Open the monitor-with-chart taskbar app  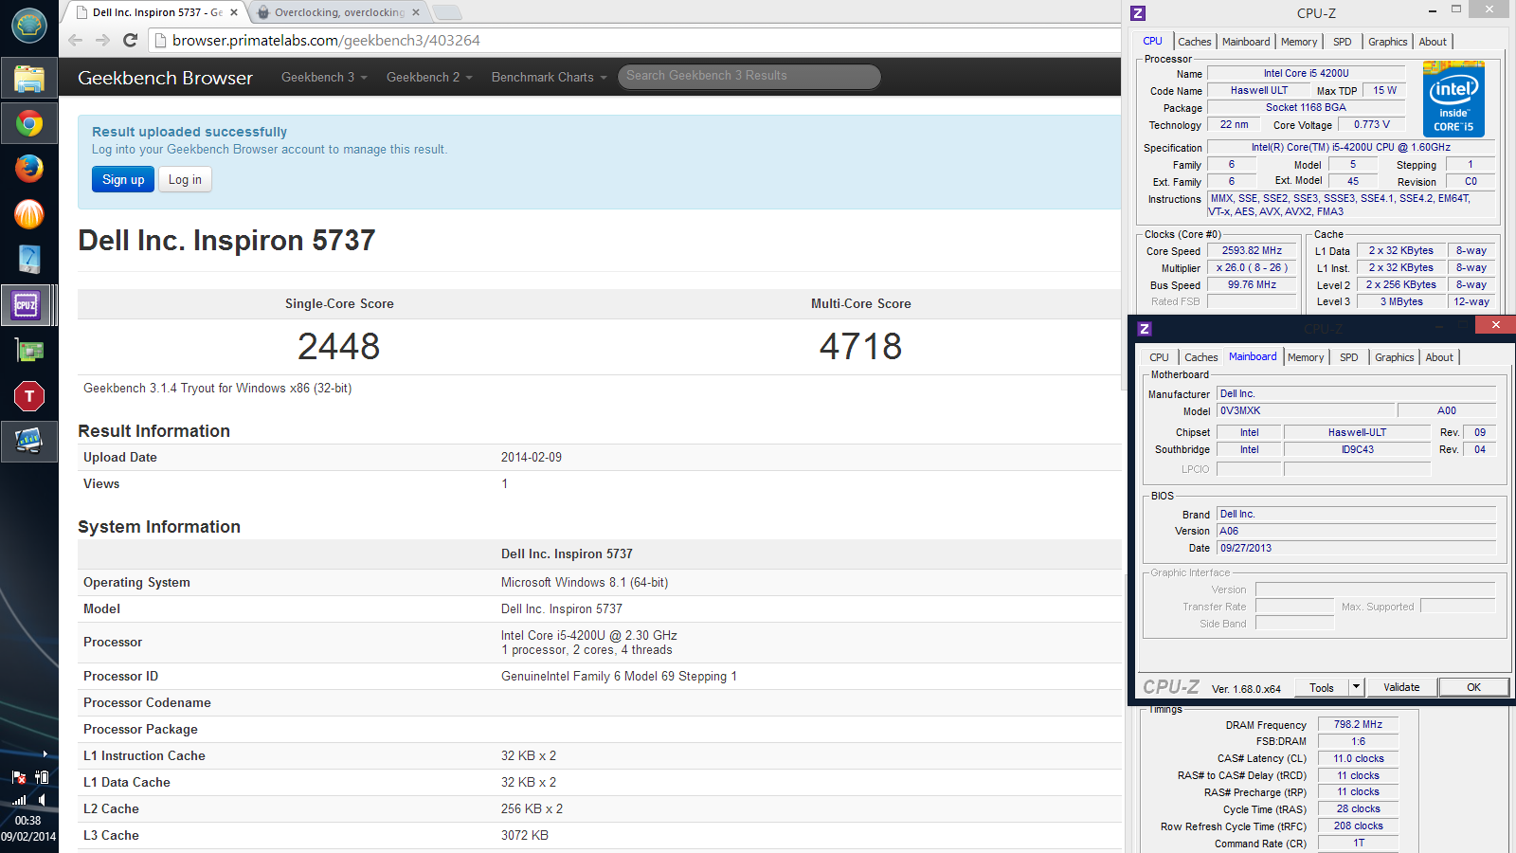point(29,442)
